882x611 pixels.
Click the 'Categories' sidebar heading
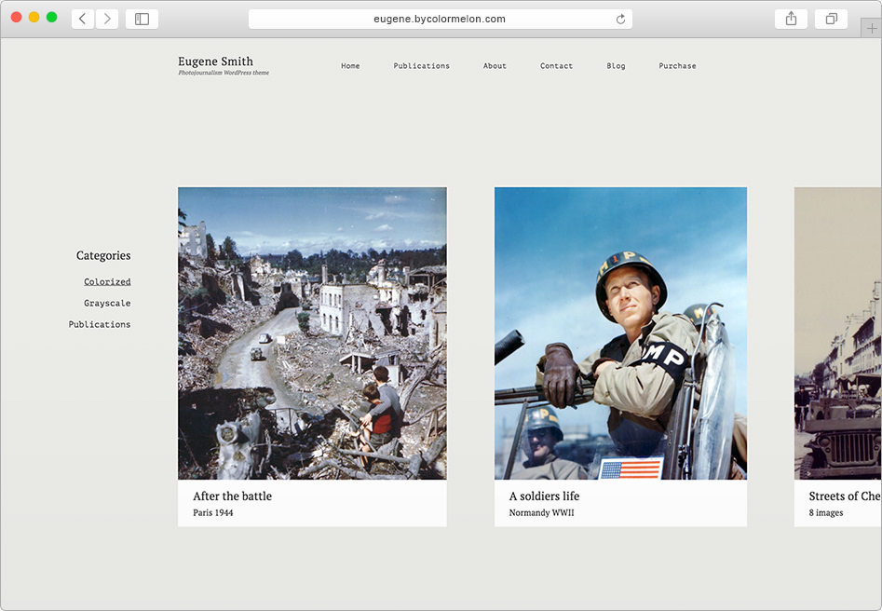pyautogui.click(x=103, y=255)
